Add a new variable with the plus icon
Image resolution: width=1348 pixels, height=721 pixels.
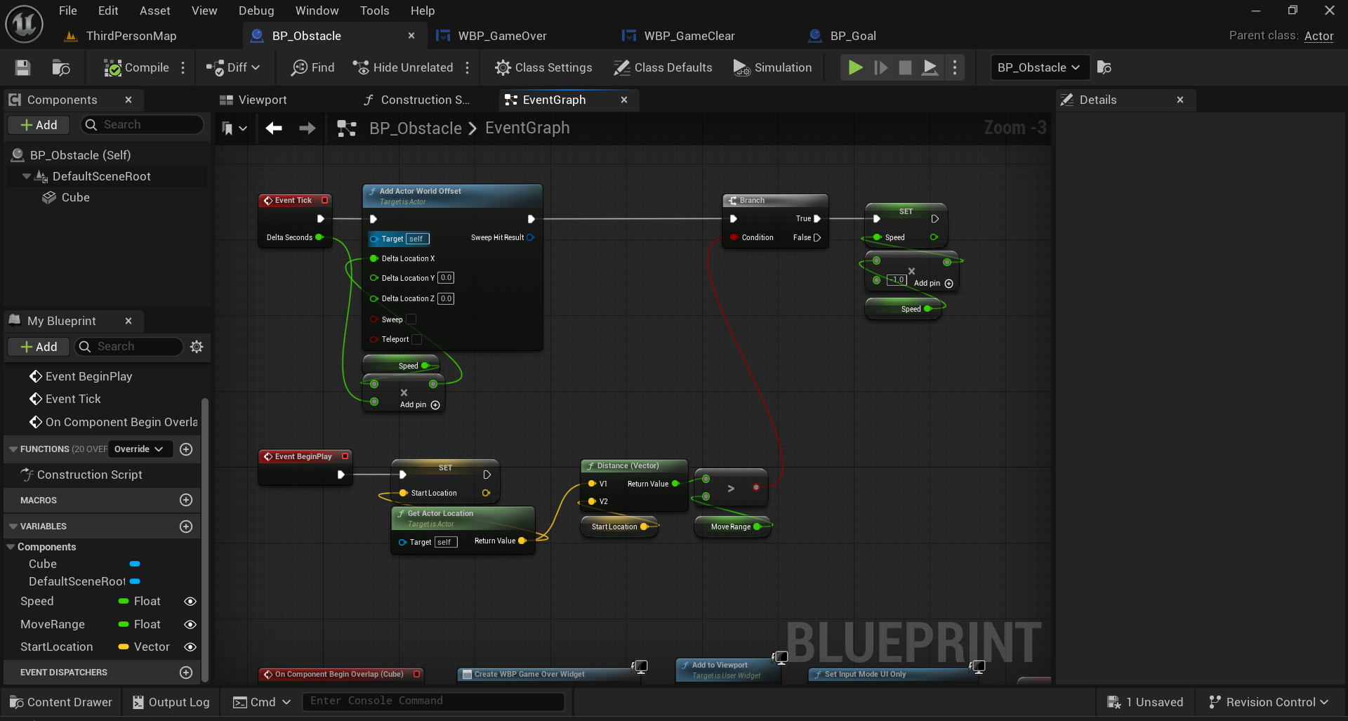(x=186, y=527)
